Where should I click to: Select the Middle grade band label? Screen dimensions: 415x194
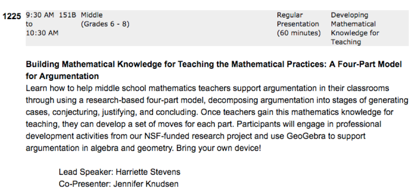[92, 15]
